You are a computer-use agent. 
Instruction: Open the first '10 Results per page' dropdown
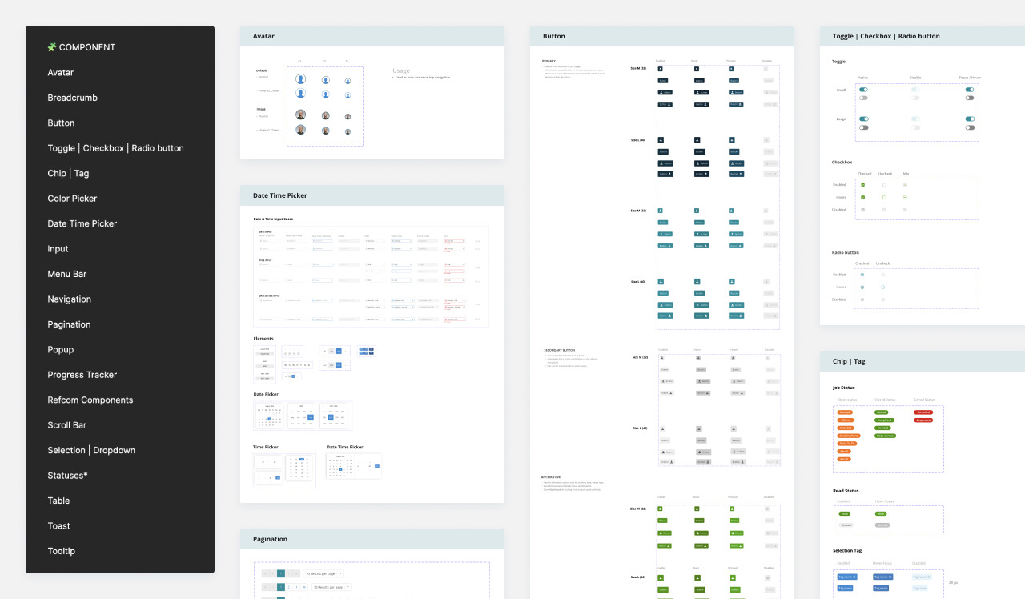tap(324, 573)
